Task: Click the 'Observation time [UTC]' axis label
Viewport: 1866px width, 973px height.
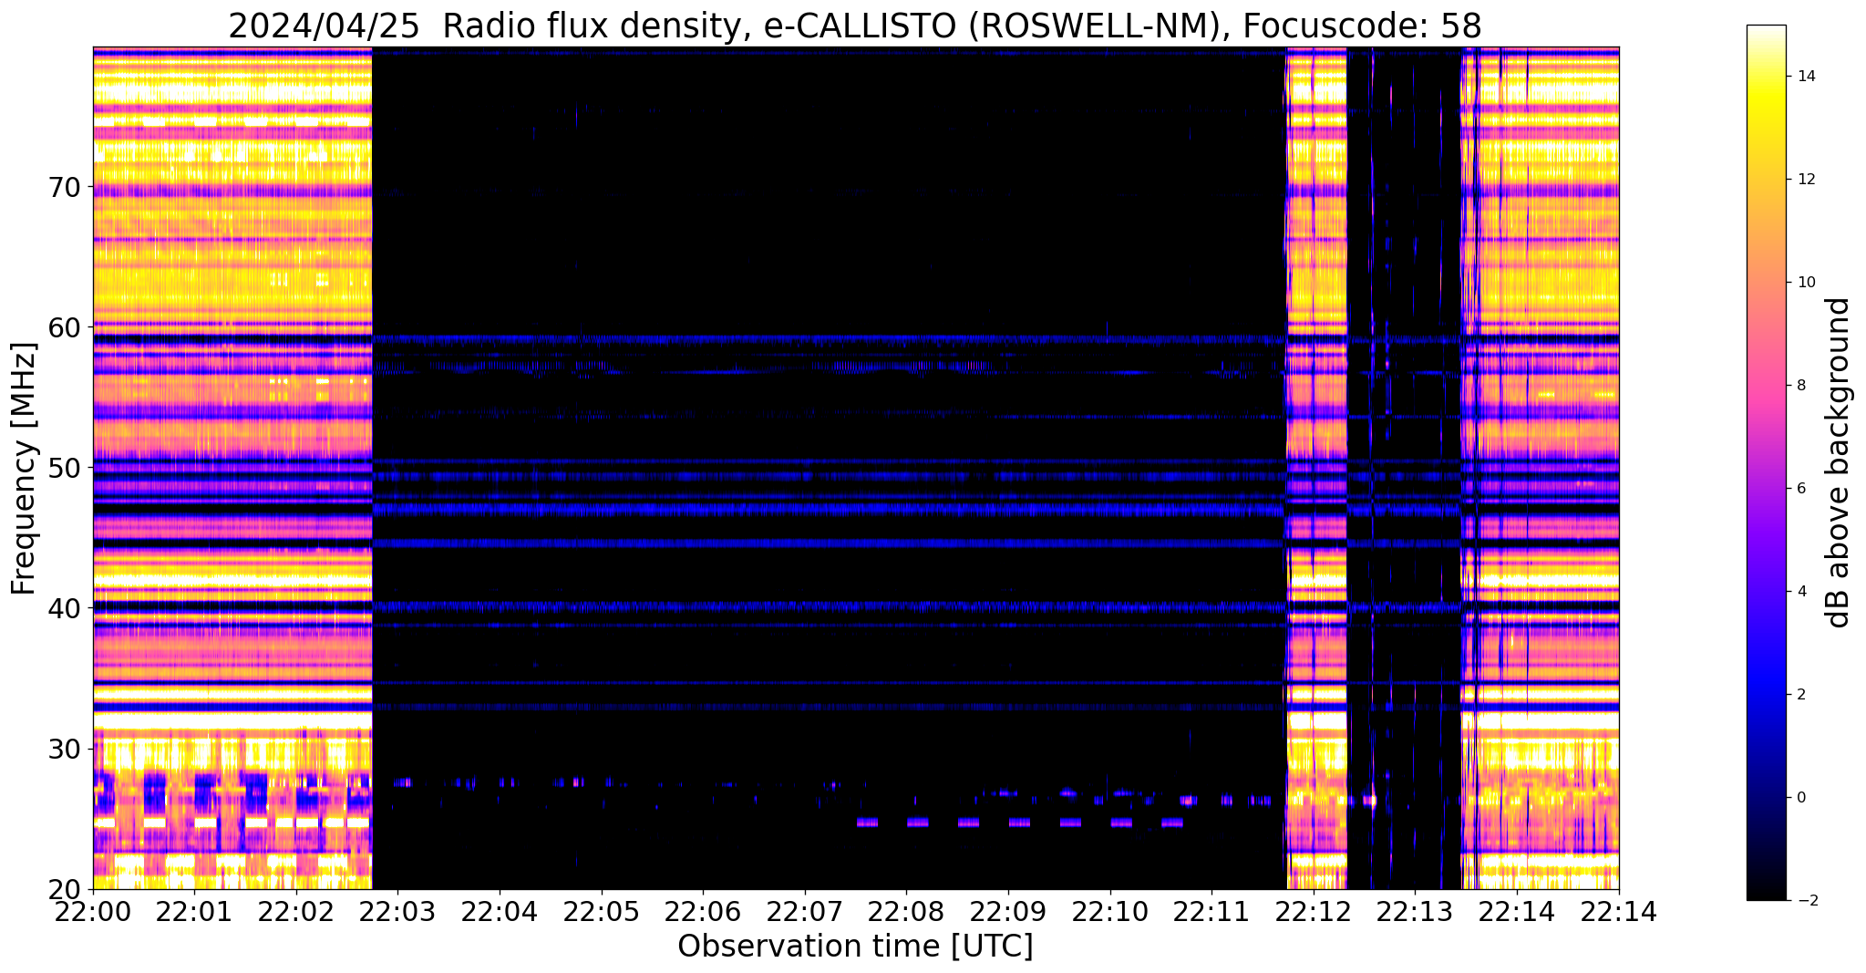Action: pos(855,947)
